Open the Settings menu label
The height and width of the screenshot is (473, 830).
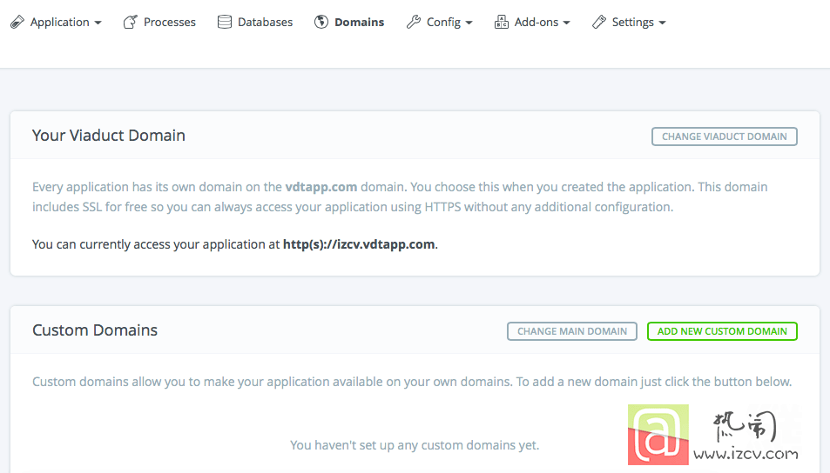[632, 23]
